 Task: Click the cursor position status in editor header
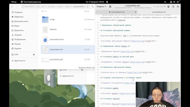tap(159, 7)
